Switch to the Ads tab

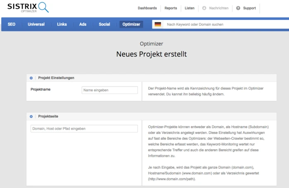pos(83,24)
